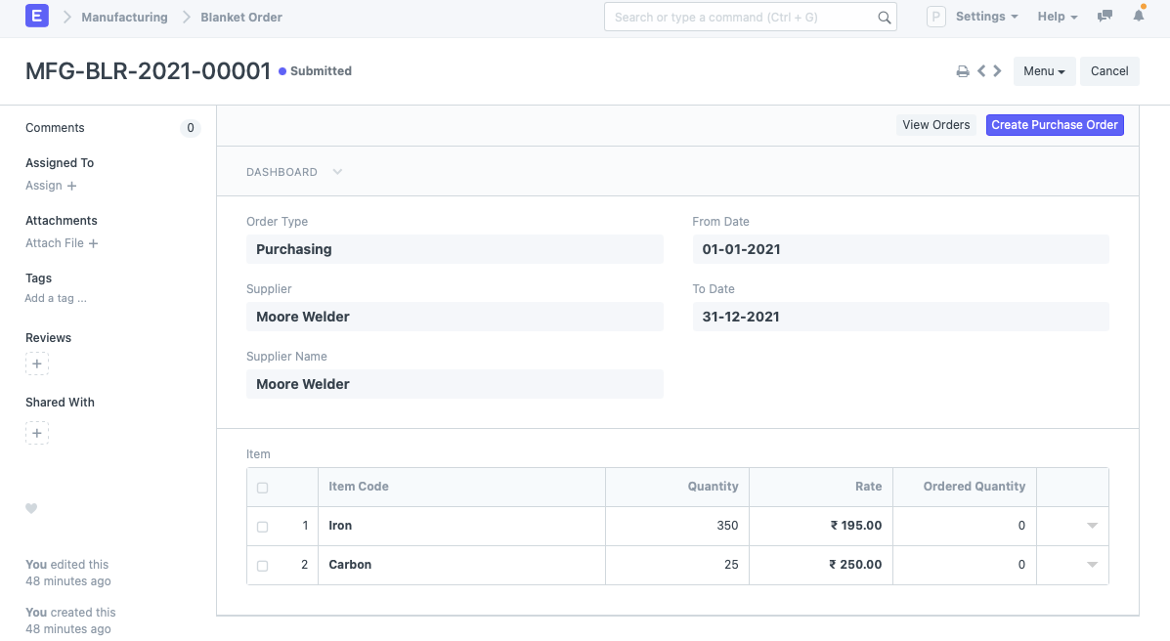1170x641 pixels.
Task: Share document using Shared With plus
Action: click(x=37, y=433)
